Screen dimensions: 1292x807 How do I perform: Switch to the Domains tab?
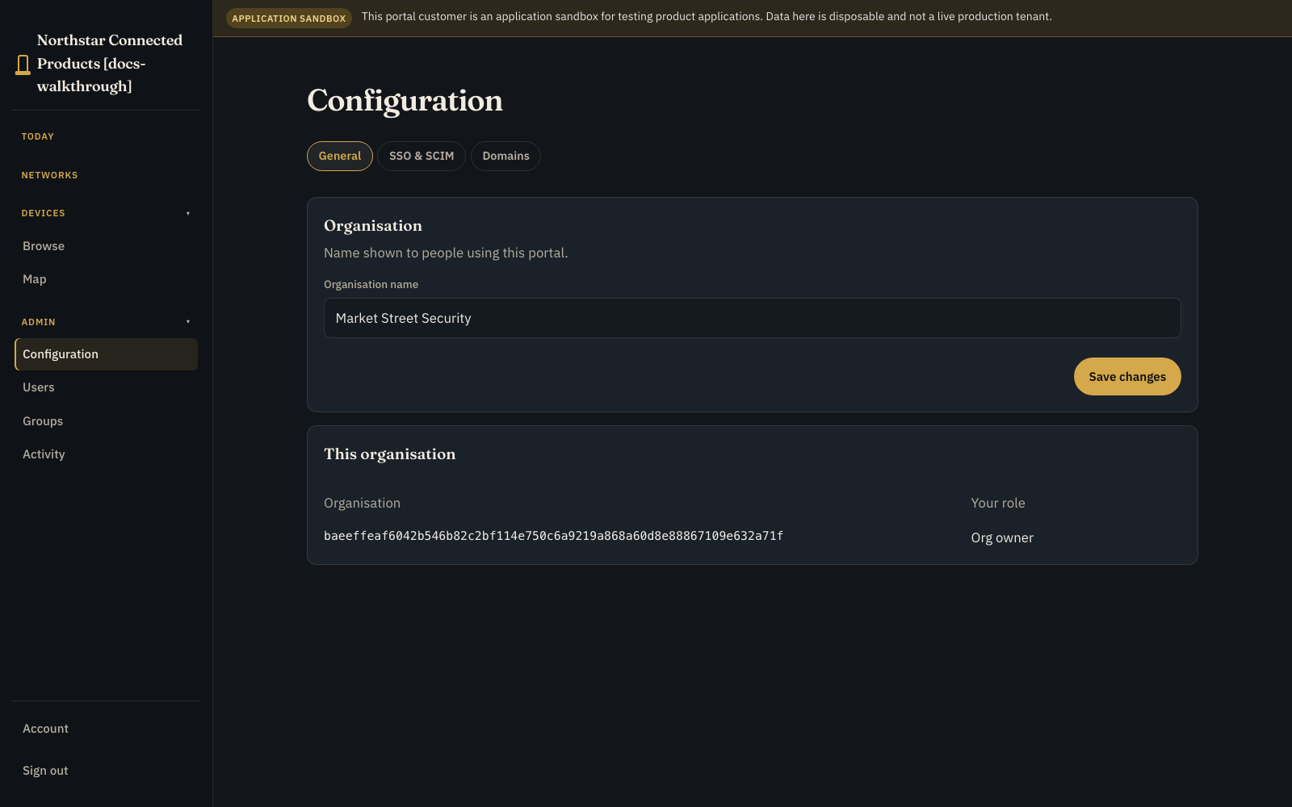(505, 156)
